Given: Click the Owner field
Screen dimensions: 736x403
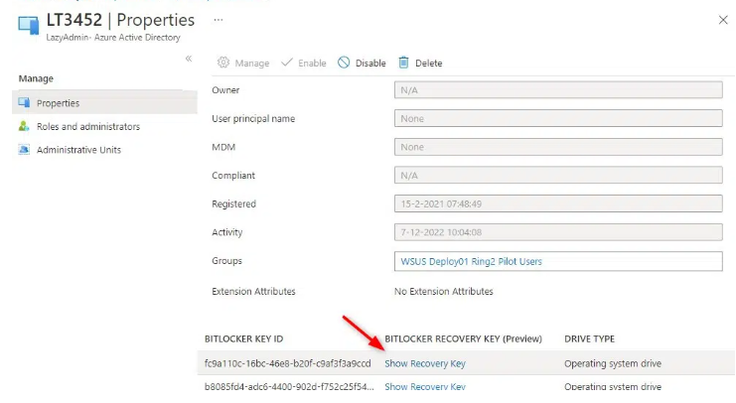Looking at the screenshot, I should pyautogui.click(x=557, y=90).
